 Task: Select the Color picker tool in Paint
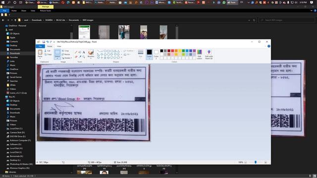[80, 57]
